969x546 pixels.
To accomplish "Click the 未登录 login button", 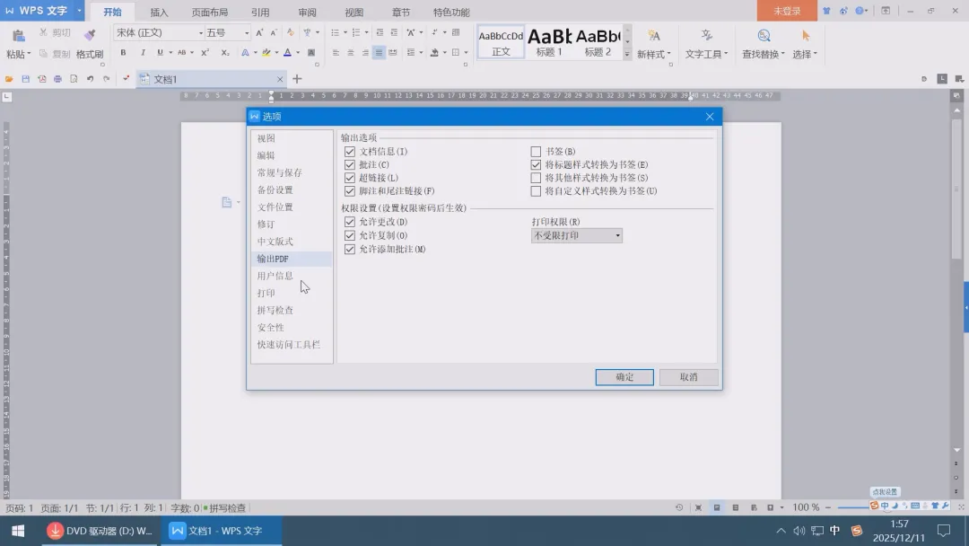I will [x=787, y=11].
